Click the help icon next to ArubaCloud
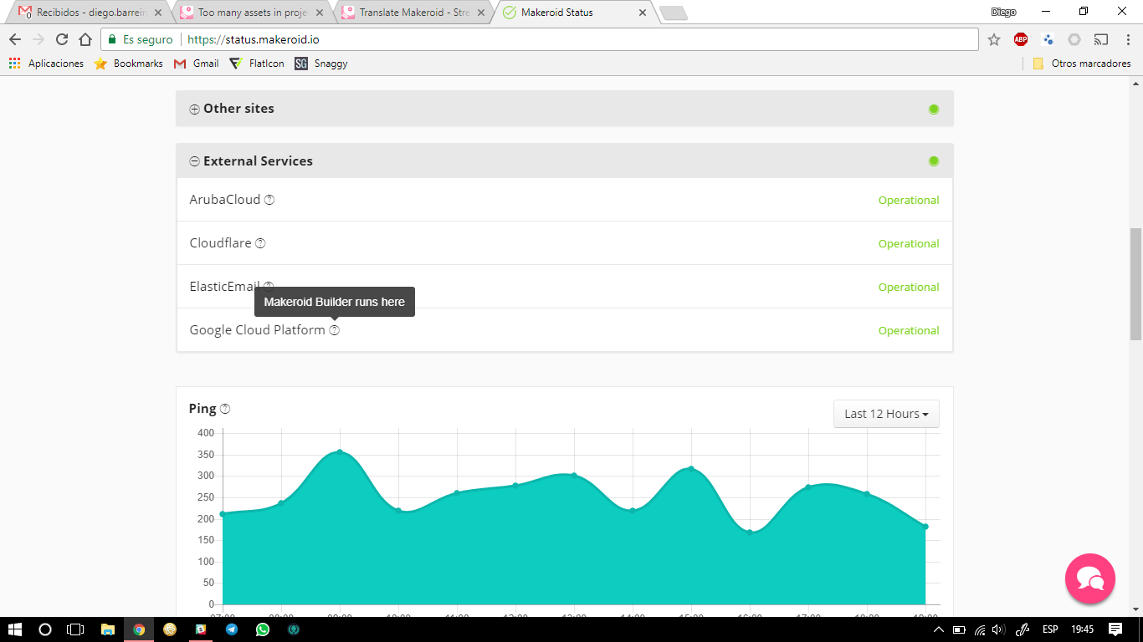Screen dimensions: 1143x642 click(269, 200)
